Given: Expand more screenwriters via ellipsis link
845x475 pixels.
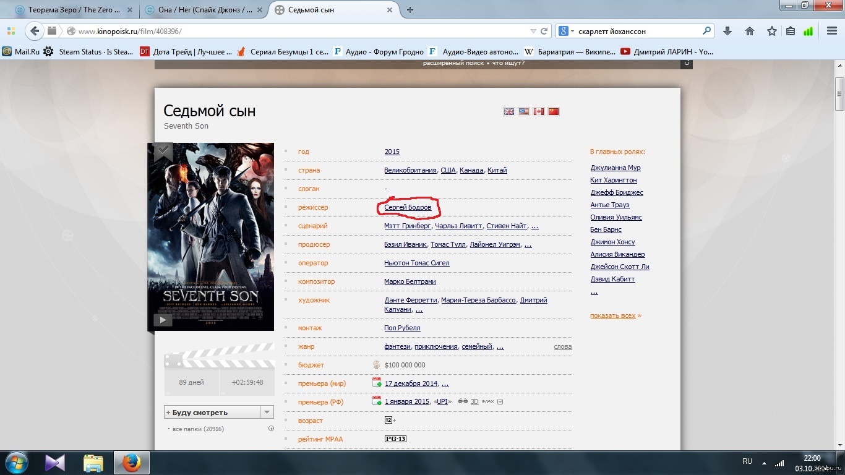Looking at the screenshot, I should [x=535, y=226].
